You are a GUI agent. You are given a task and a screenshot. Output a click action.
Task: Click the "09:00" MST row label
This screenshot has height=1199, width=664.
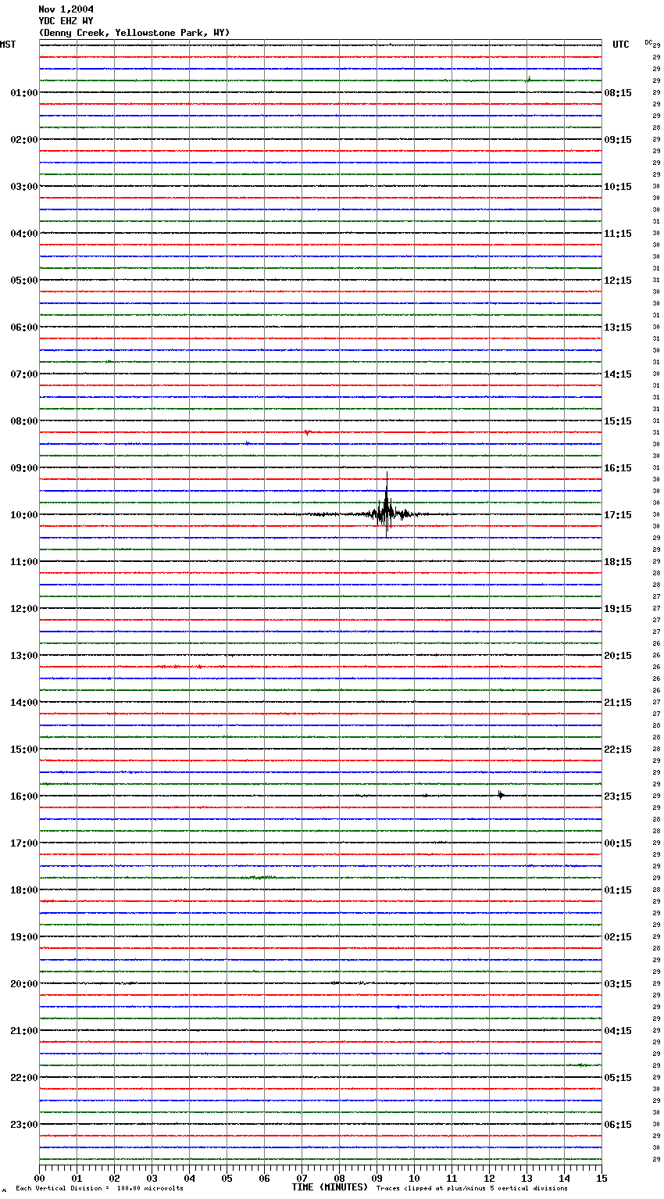pyautogui.click(x=24, y=468)
